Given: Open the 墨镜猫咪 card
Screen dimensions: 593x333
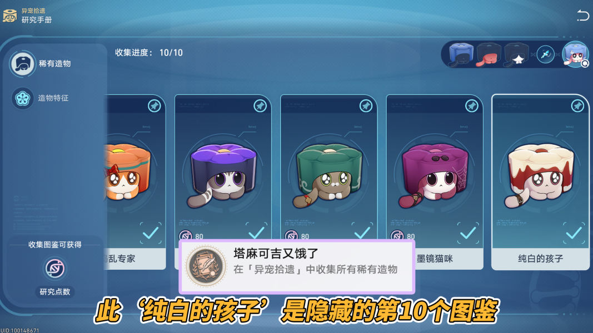Looking at the screenshot, I should [x=435, y=182].
